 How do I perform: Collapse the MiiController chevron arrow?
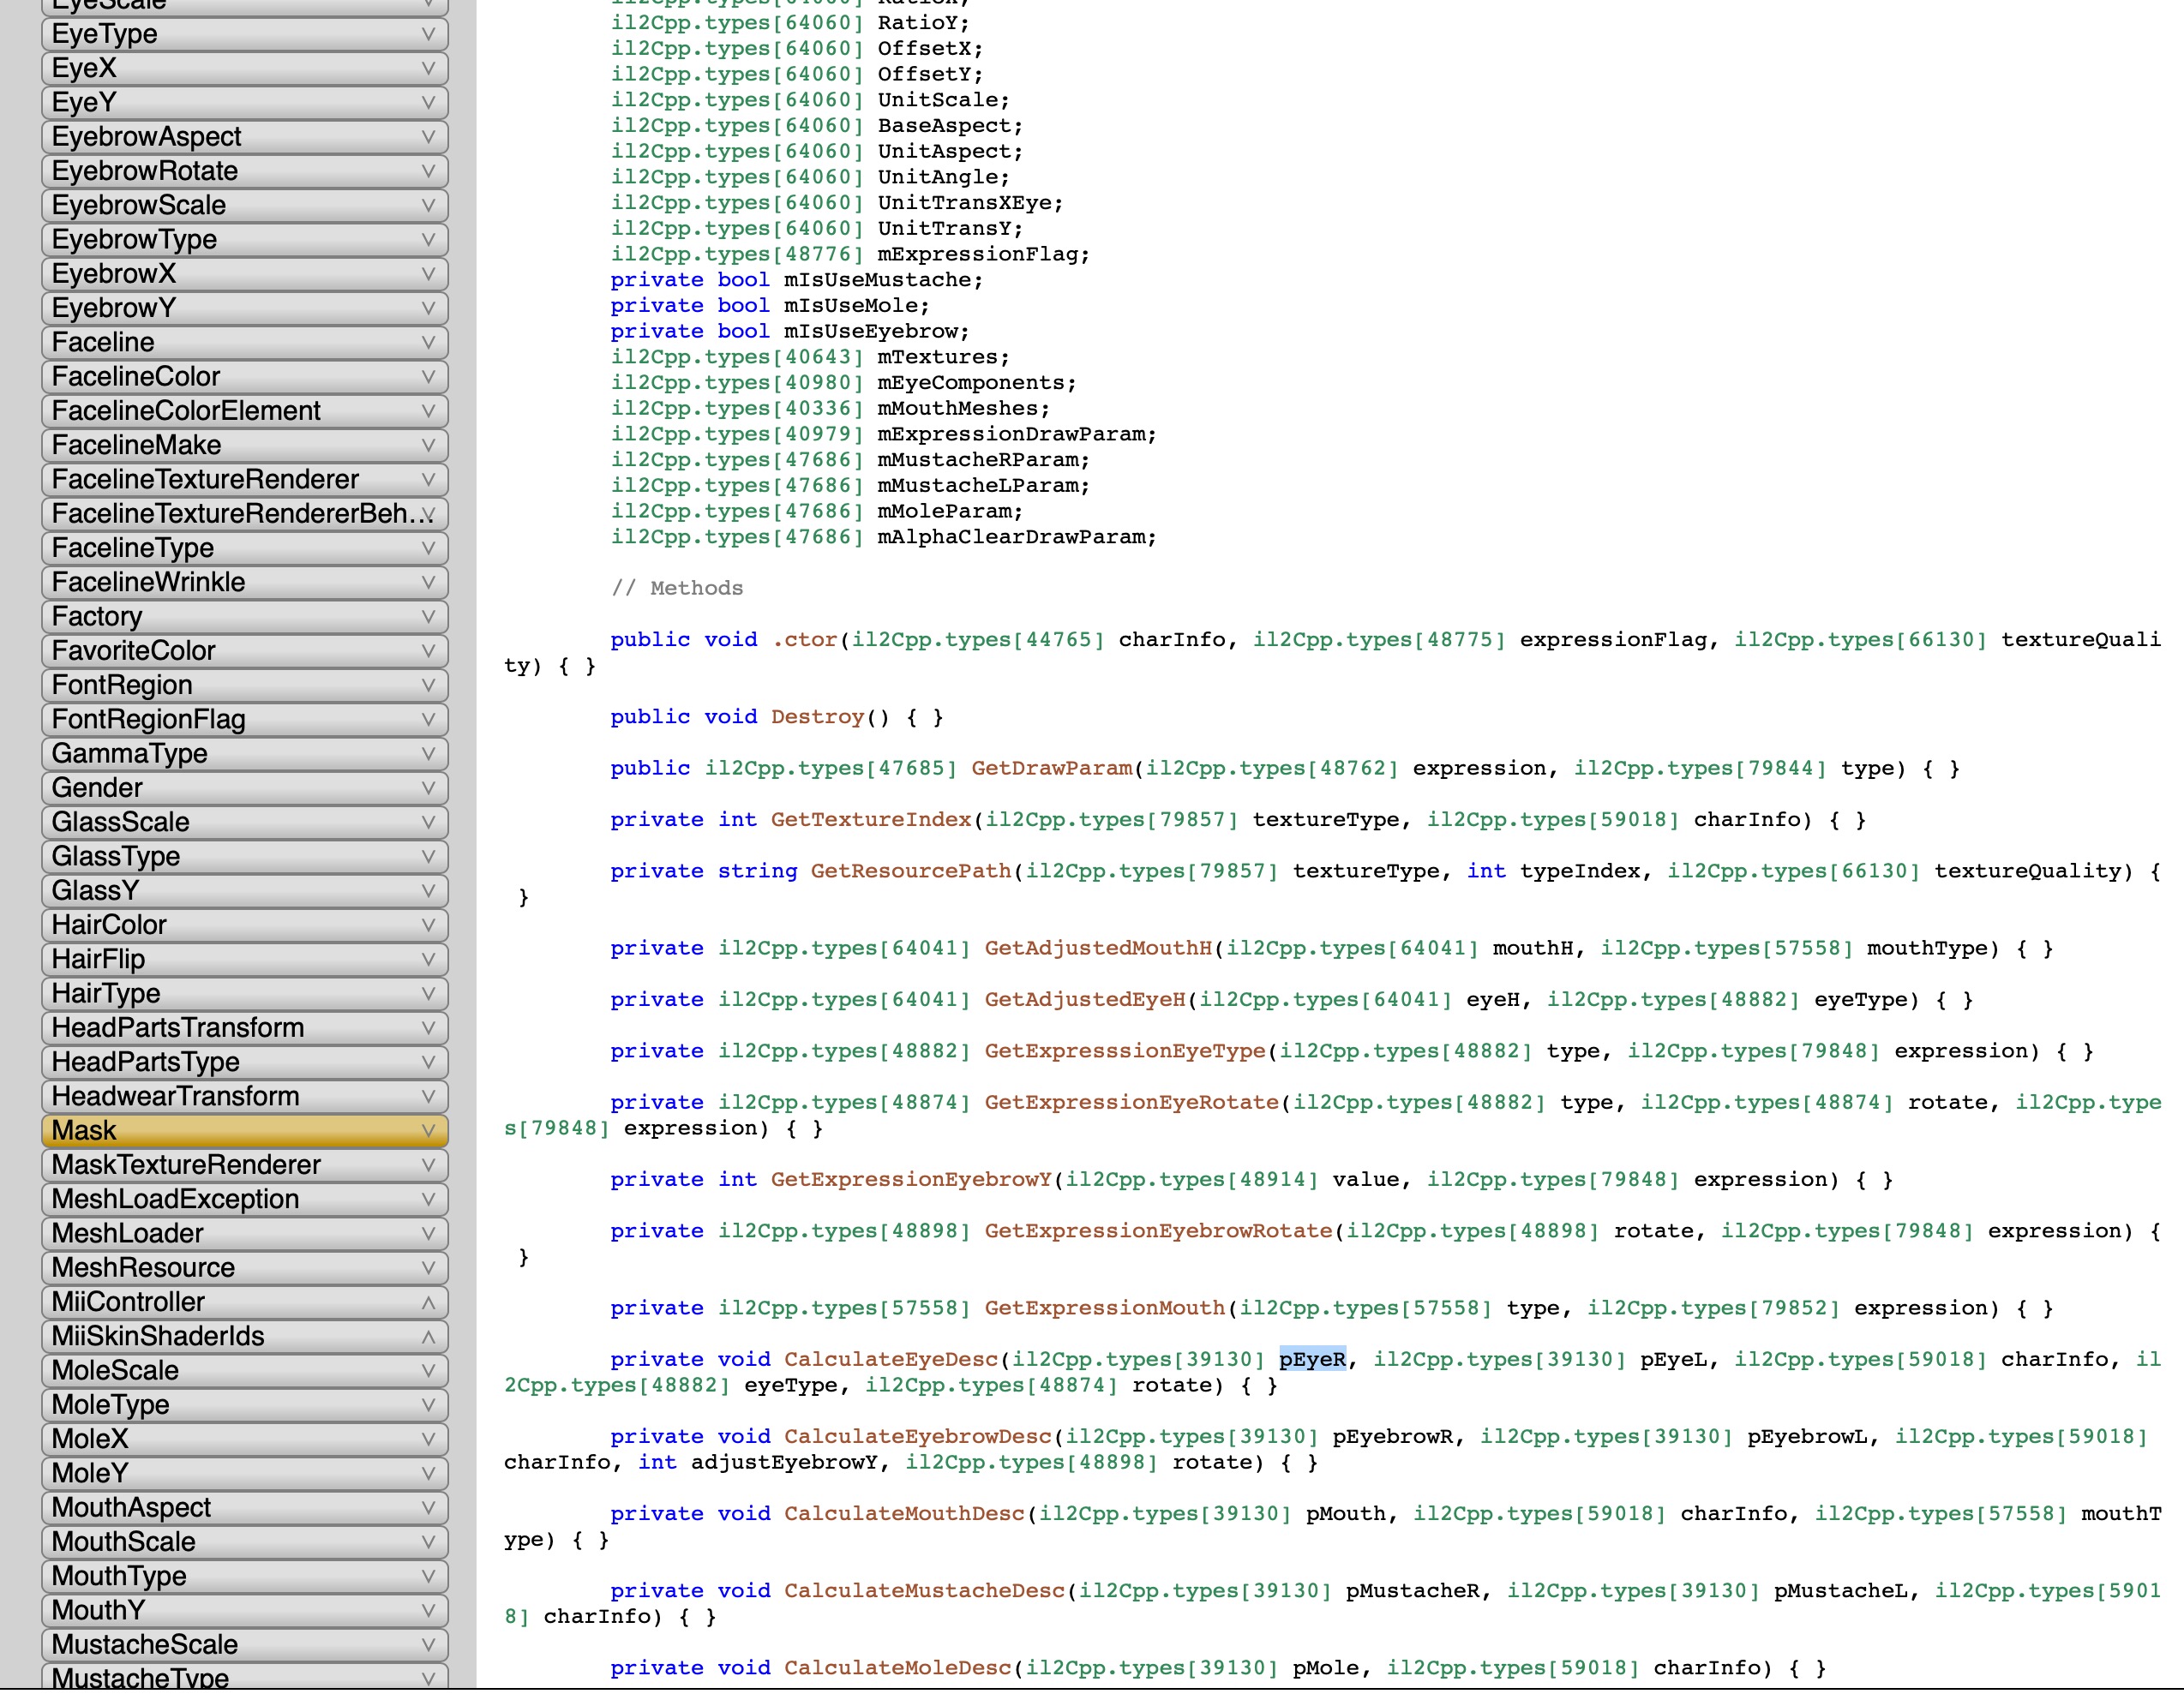coord(428,1302)
